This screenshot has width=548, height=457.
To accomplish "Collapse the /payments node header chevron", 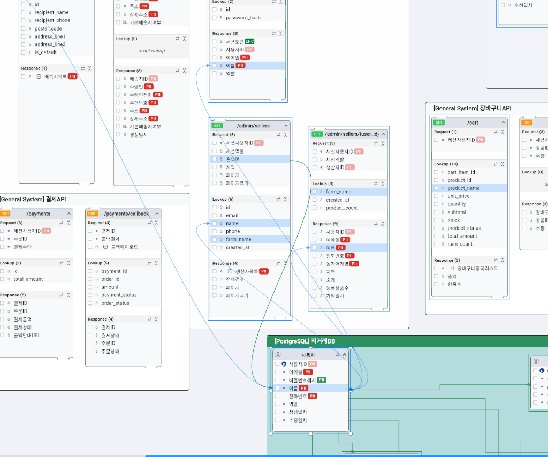I will pos(69,214).
